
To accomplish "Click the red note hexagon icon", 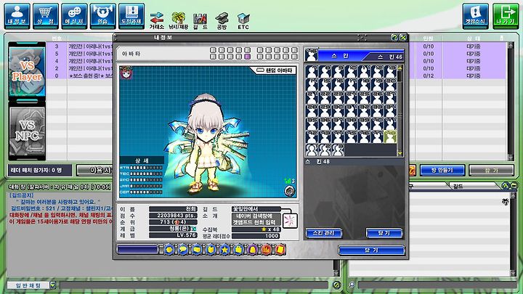I will coord(280,249).
